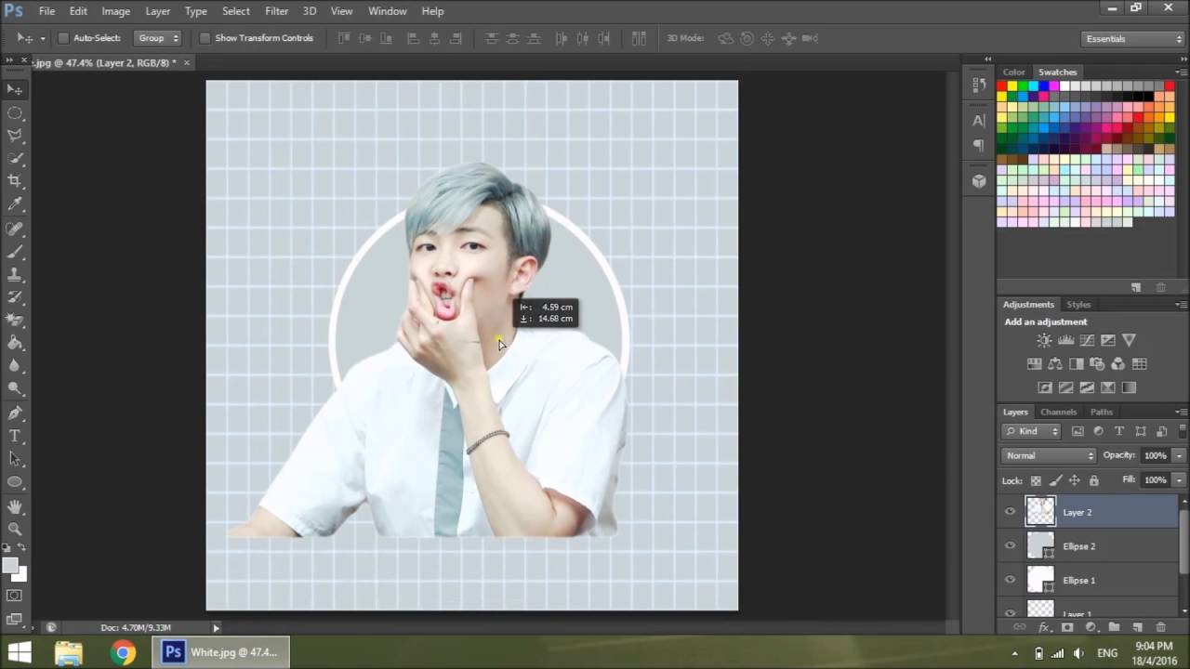Select the Quick Selection tool

point(15,159)
